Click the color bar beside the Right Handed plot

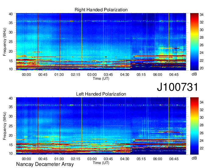[x=194, y=42]
